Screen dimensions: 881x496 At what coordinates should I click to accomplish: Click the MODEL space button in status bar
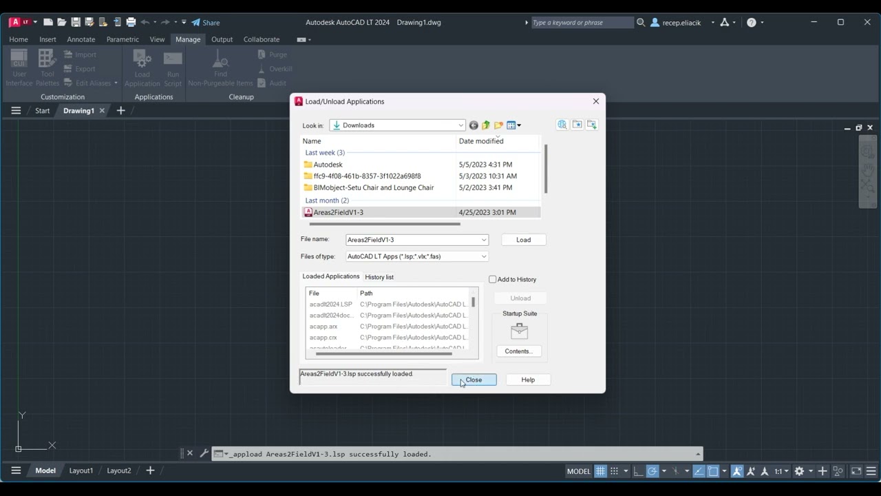pos(579,471)
